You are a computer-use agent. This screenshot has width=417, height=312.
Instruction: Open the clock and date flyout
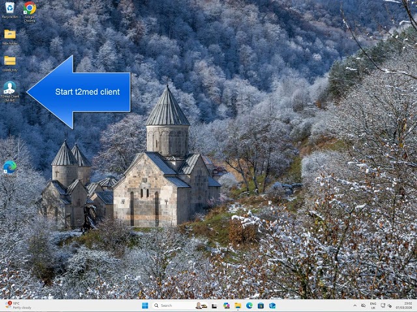click(404, 305)
